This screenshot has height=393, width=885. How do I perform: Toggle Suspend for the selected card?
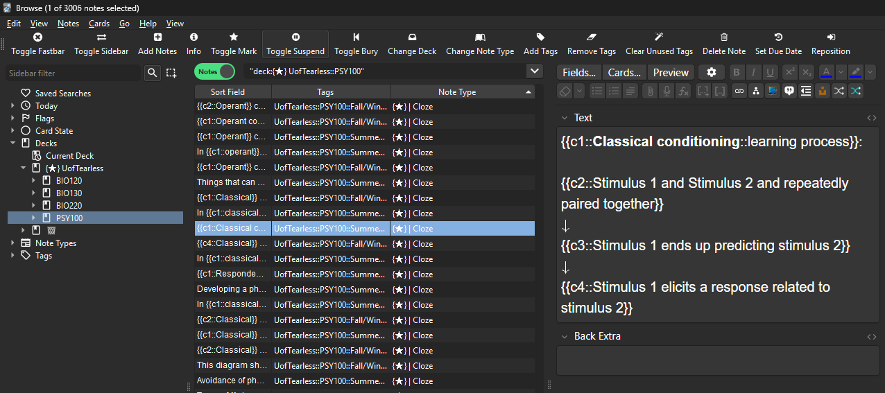click(x=295, y=44)
